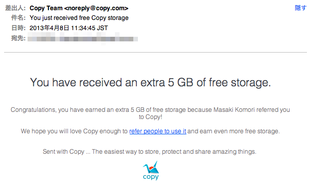Image resolution: width=310 pixels, height=190 pixels.
Task: Click the 'Sent with Copy' tagline text
Action: point(150,152)
